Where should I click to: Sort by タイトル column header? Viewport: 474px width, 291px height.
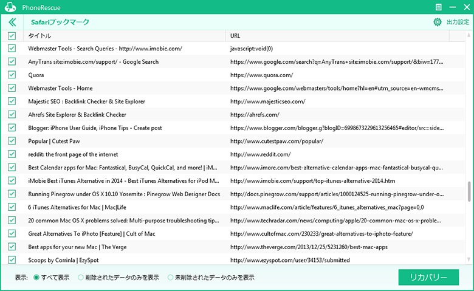(x=124, y=36)
